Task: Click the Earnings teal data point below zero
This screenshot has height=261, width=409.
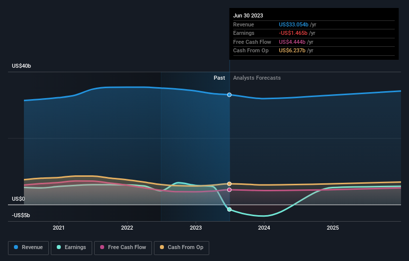Action: click(x=229, y=209)
